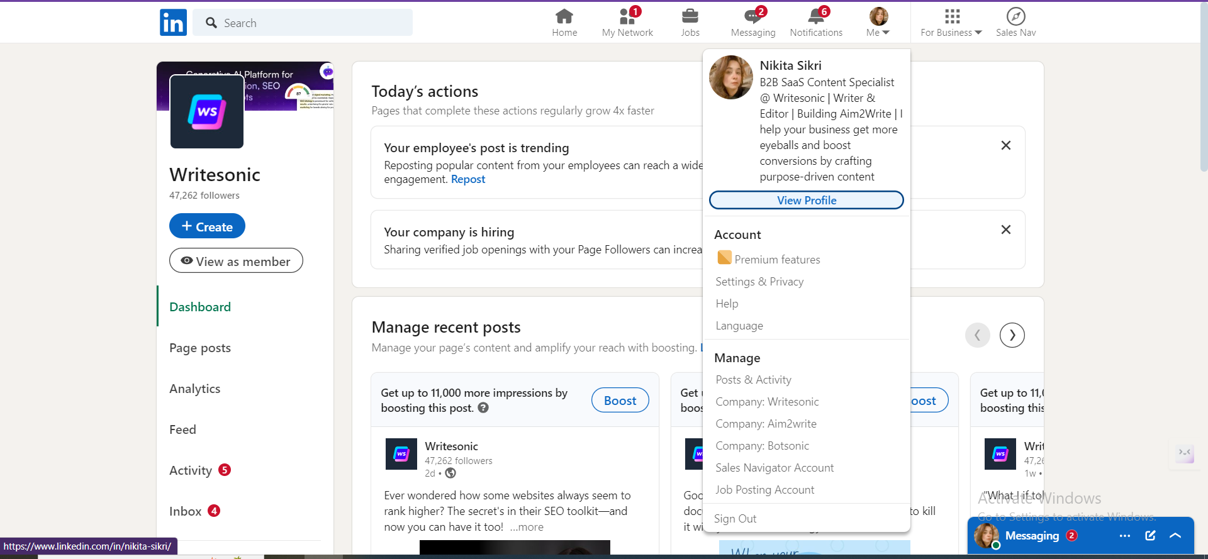Click in the Search input field
The height and width of the screenshot is (559, 1208).
pos(303,23)
